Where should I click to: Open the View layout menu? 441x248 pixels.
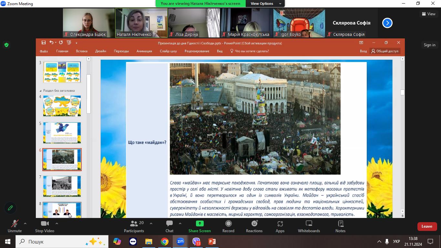click(x=428, y=14)
